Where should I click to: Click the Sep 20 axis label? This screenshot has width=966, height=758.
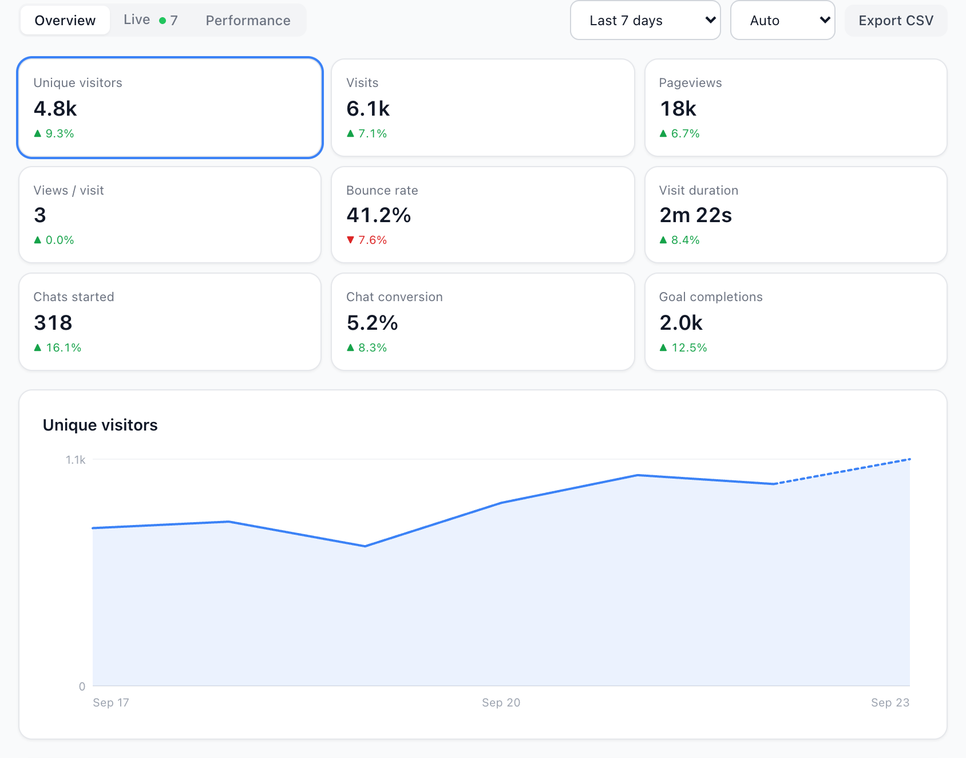tap(501, 702)
